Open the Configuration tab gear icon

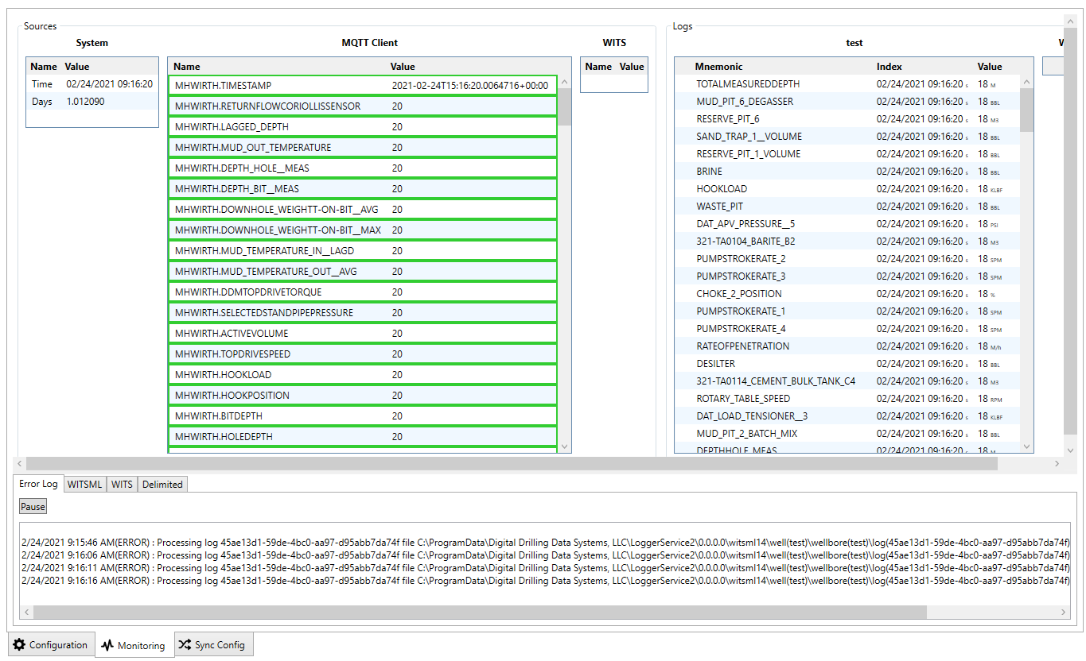[19, 645]
